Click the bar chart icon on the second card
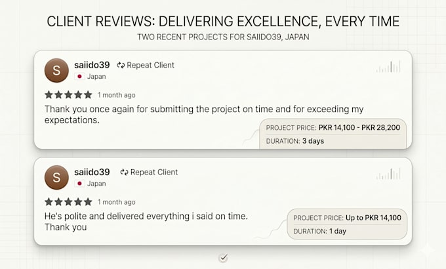 (388, 174)
